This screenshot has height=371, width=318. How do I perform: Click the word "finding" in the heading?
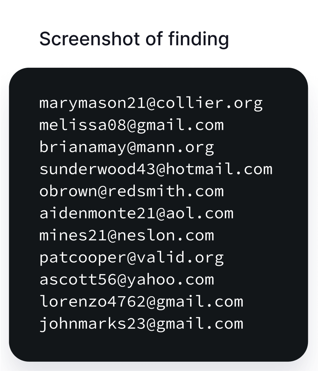pyautogui.click(x=199, y=40)
